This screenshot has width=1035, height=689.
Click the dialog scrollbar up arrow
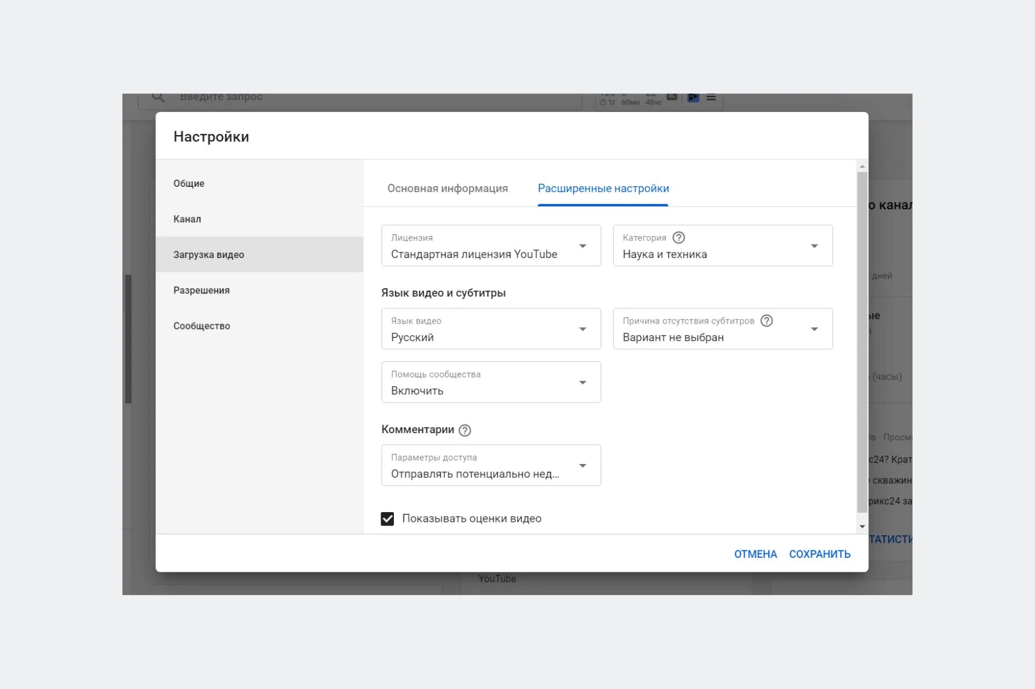[862, 166]
